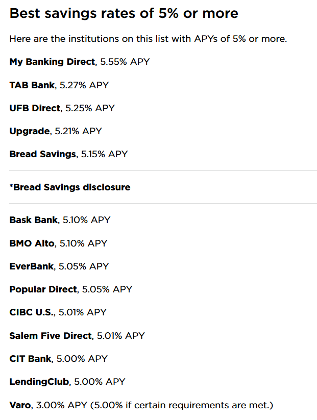Click the intro sentence about APYs
The height and width of the screenshot is (420, 317).
click(x=148, y=39)
